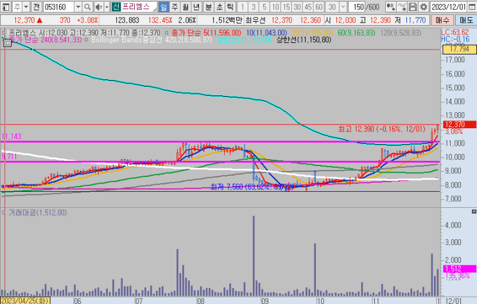Open the 주 market type dropdown arrow
The width and height of the screenshot is (477, 304).
[x=26, y=6]
